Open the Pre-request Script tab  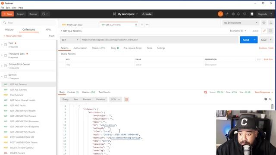(132, 48)
